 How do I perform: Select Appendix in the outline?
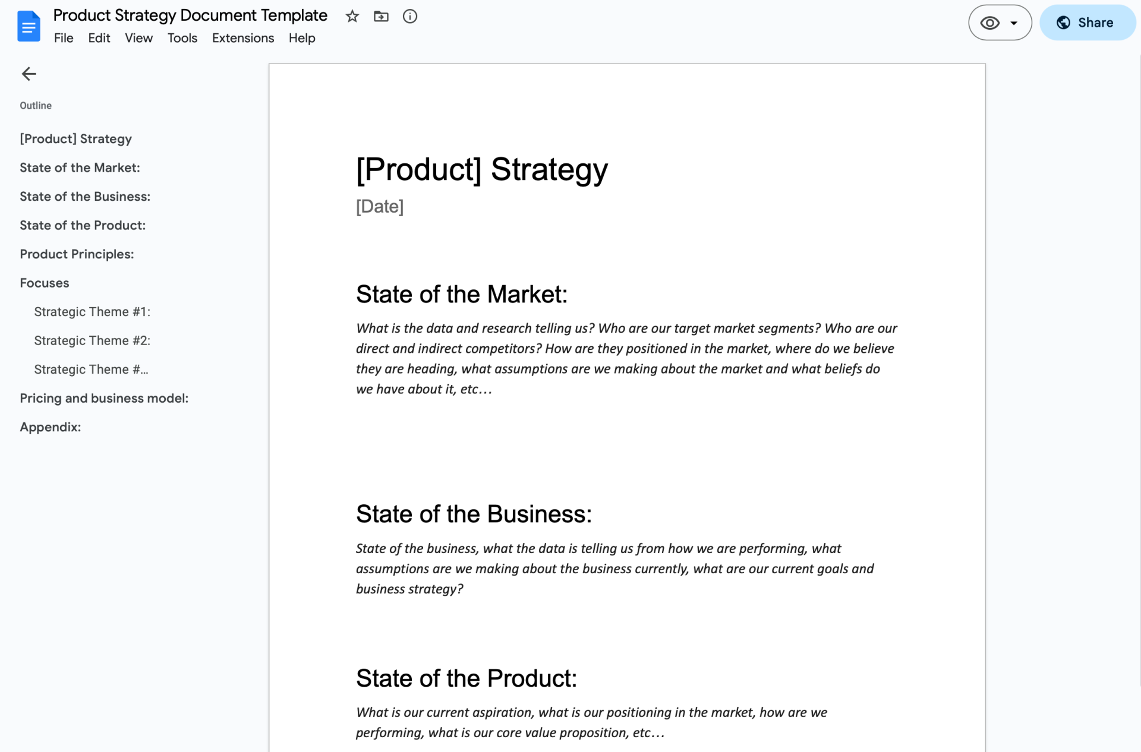(51, 427)
